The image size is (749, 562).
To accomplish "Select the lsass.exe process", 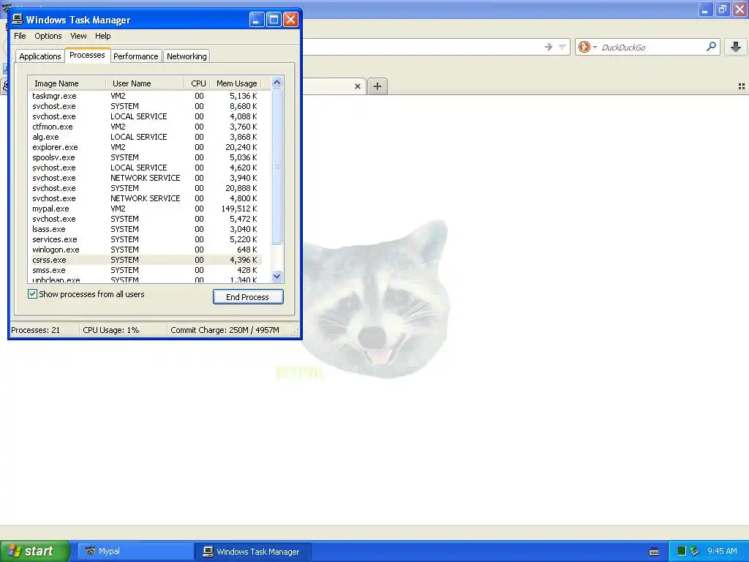I will coord(145,229).
